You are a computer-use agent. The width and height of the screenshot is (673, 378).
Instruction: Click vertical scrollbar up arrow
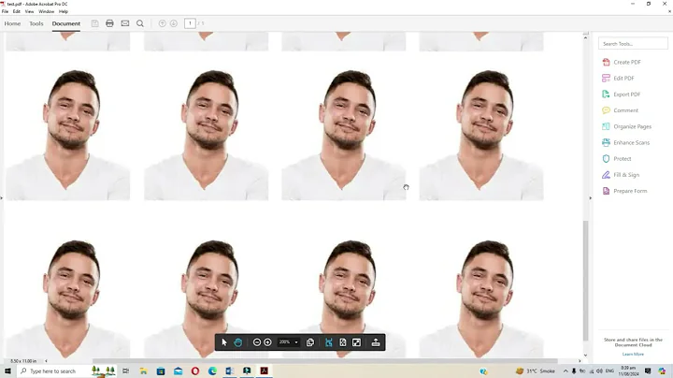click(x=585, y=37)
